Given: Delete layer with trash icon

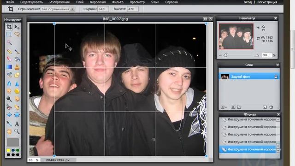Looking at the screenshot, I should 271,107.
